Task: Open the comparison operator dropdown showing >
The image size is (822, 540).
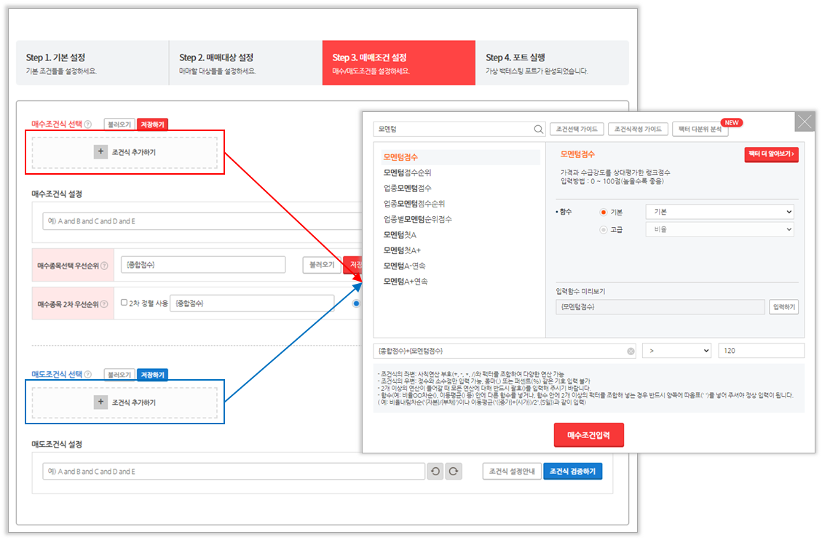Action: click(677, 352)
